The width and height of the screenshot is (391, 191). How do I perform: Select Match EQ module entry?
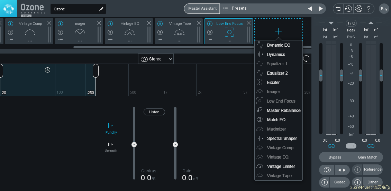point(279,120)
